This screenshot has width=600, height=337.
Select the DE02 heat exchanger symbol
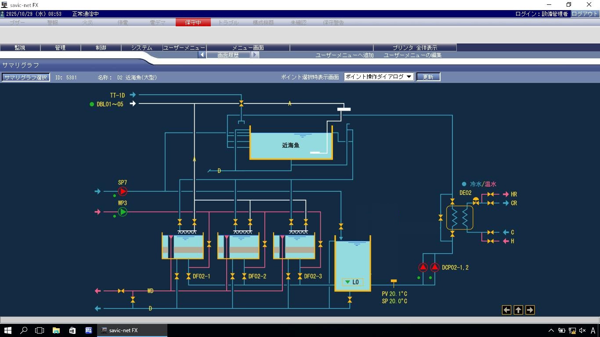[459, 218]
